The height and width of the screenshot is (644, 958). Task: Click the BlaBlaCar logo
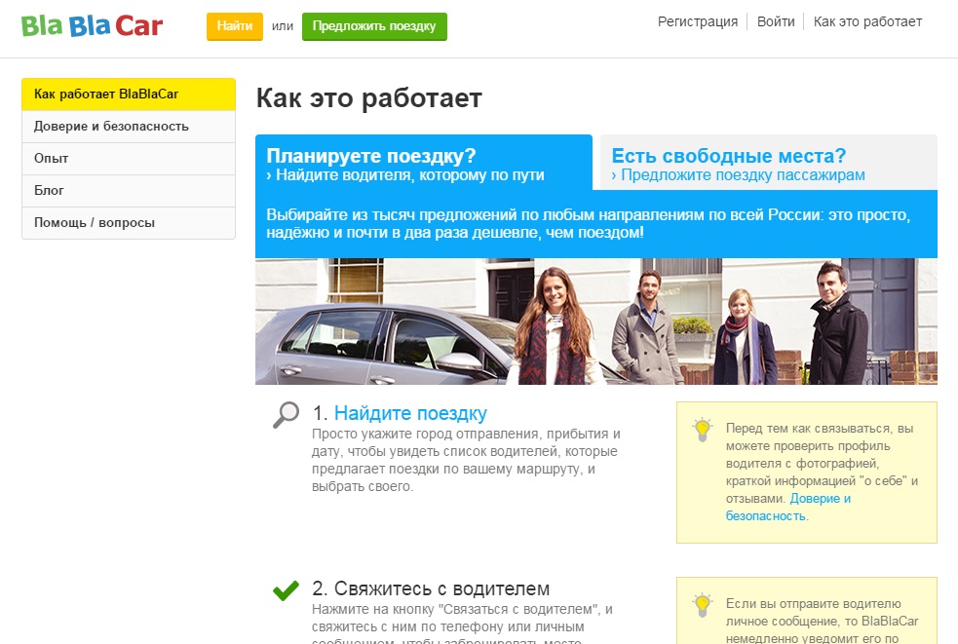click(92, 26)
